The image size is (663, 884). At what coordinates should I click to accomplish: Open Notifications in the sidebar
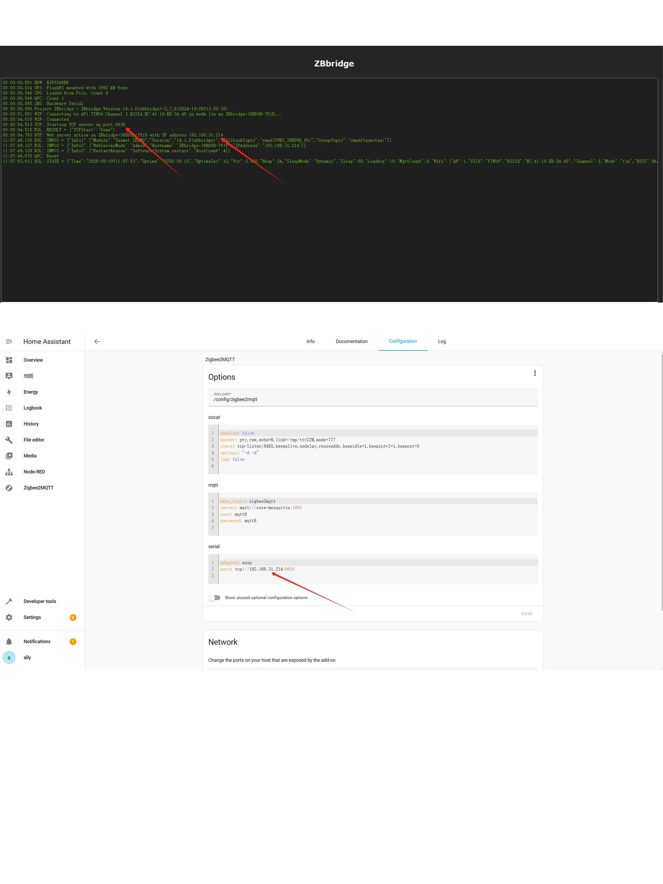[37, 641]
